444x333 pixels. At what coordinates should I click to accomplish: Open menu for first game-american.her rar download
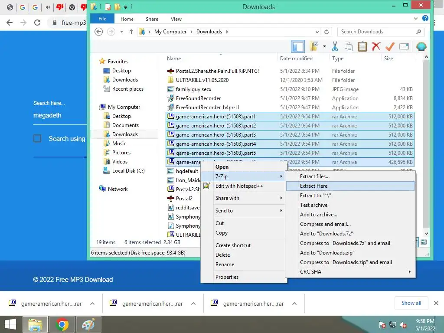(92, 304)
